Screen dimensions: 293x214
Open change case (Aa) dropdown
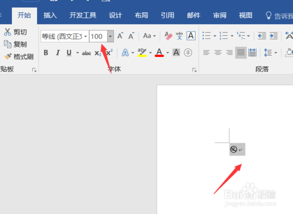[x=149, y=36]
